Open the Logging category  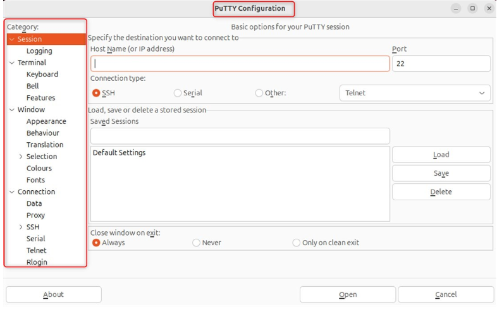[39, 51]
